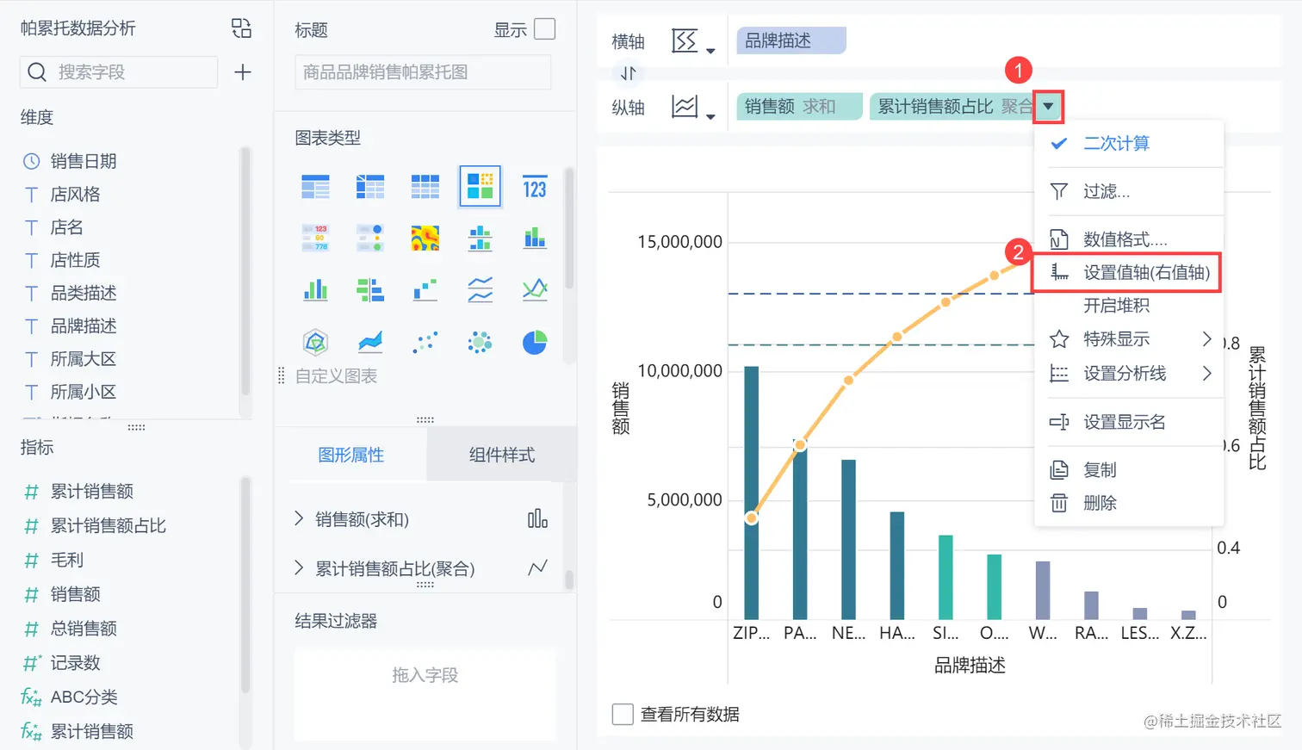
Task: Click the component switch icon beside 帕累托数据分析
Action: coord(241,28)
